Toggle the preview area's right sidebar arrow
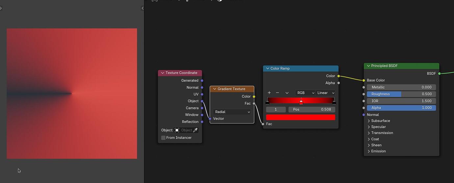Viewport: 454px width, 183px height. [x=142, y=8]
